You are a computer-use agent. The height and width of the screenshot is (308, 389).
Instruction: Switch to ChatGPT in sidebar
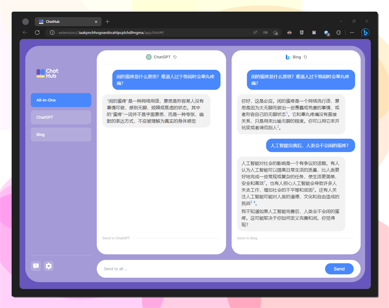(x=61, y=117)
